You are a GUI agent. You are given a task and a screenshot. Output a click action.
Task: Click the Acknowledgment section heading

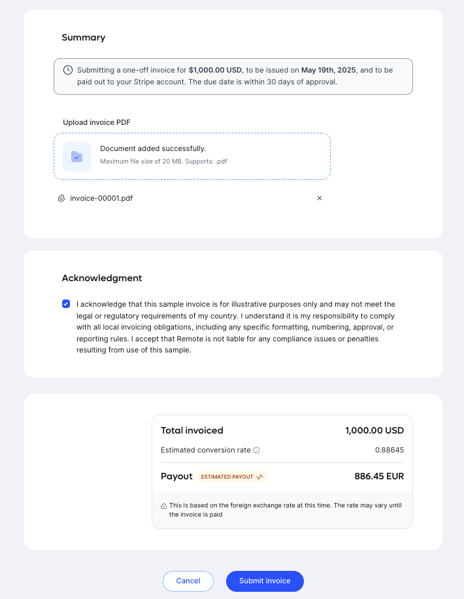[x=102, y=278]
